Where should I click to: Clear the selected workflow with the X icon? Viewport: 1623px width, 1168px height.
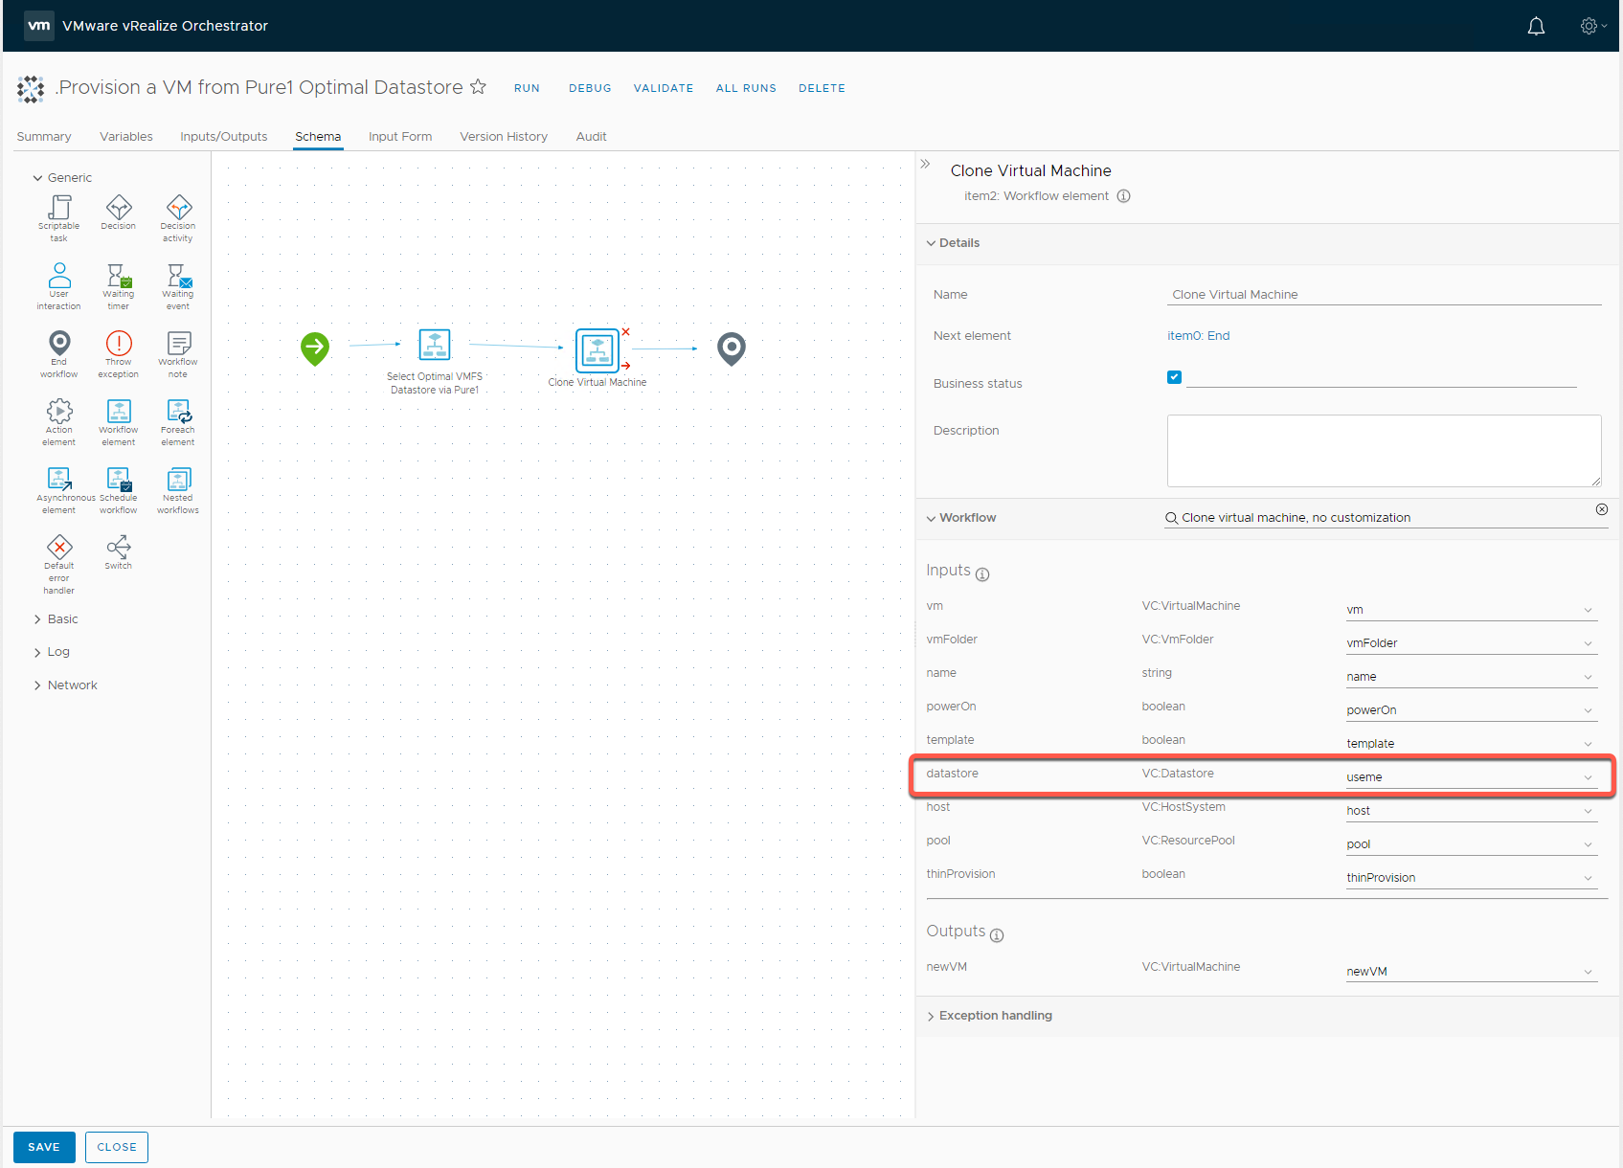[x=1602, y=509]
